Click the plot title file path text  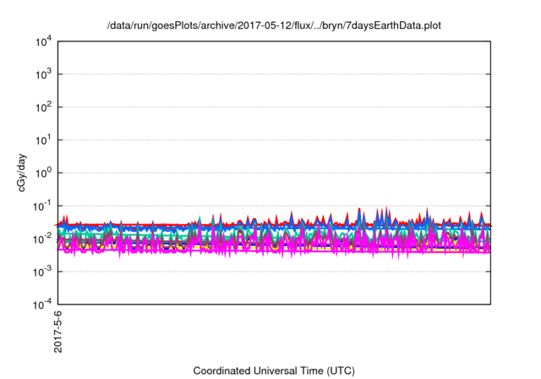tap(273, 26)
